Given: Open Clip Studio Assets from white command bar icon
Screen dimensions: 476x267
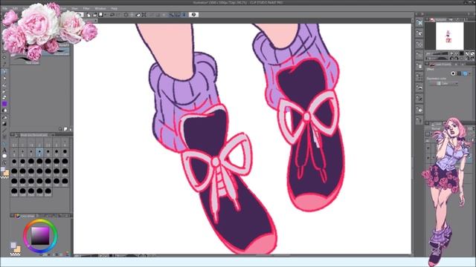Looking at the screenshot, I should pyautogui.click(x=193, y=15).
